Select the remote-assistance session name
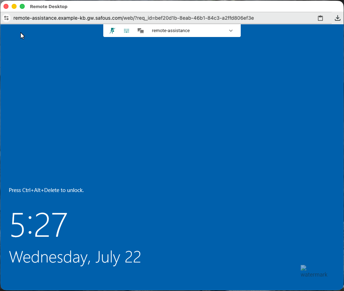The image size is (344, 291). pos(171,31)
